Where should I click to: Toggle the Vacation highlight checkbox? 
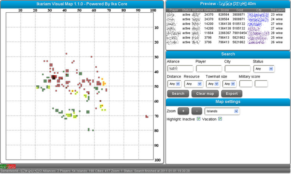click(220, 119)
